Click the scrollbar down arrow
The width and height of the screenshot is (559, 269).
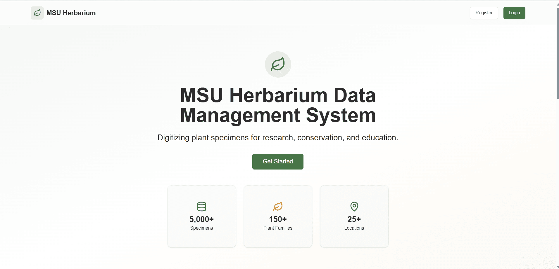(558, 267)
